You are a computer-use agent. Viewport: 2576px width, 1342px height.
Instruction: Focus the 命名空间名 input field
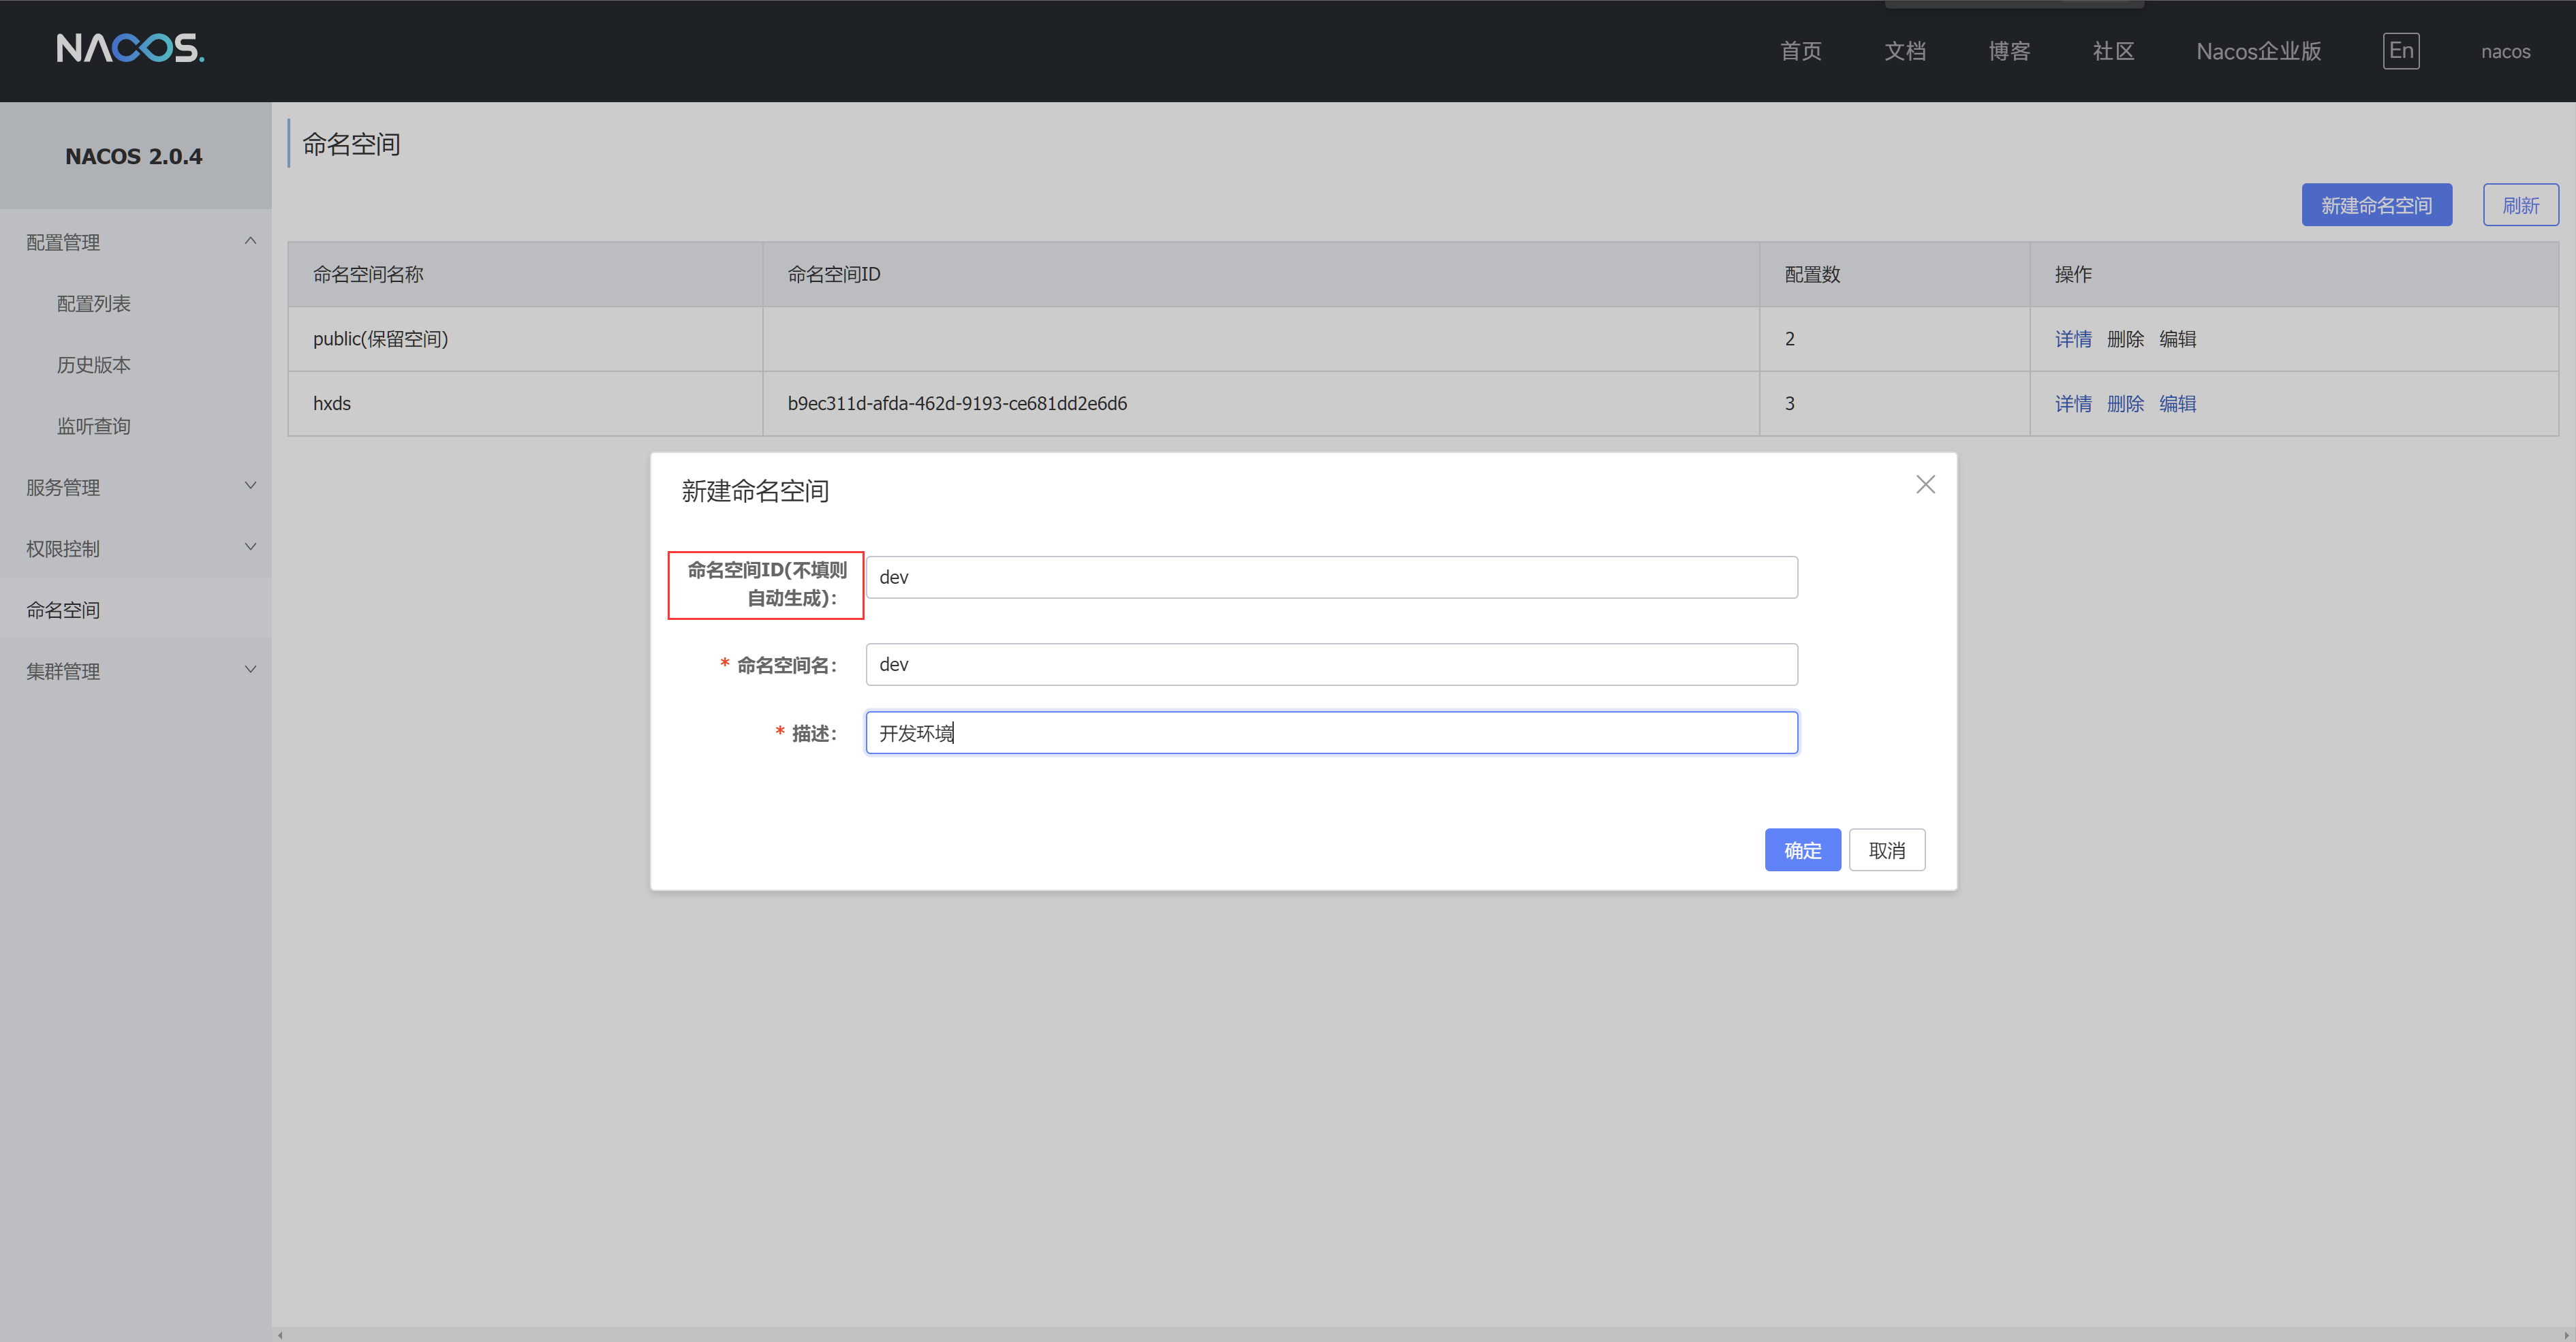(x=1331, y=664)
